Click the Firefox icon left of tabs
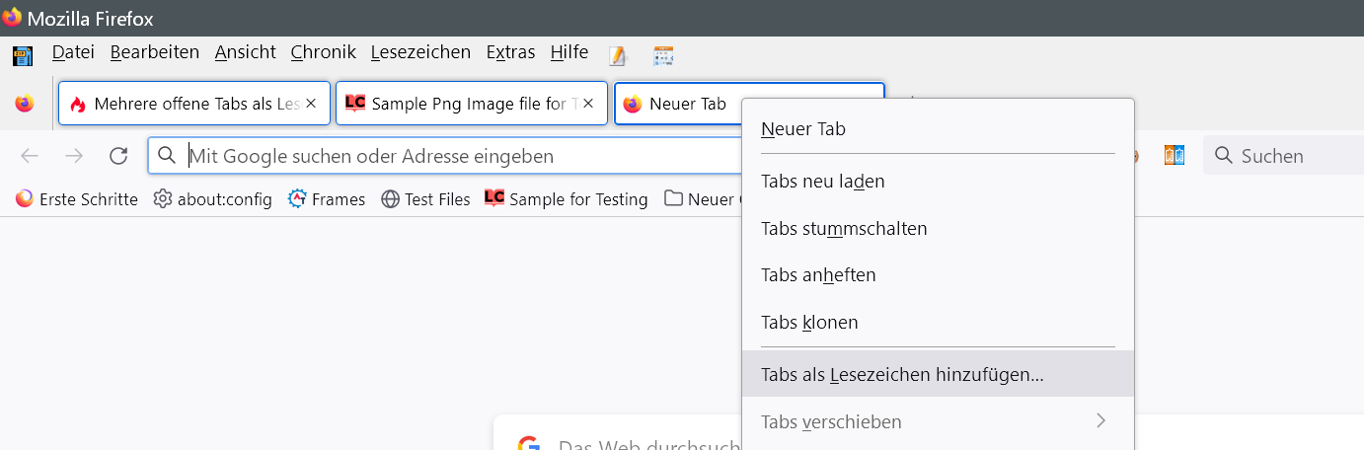 (x=25, y=104)
